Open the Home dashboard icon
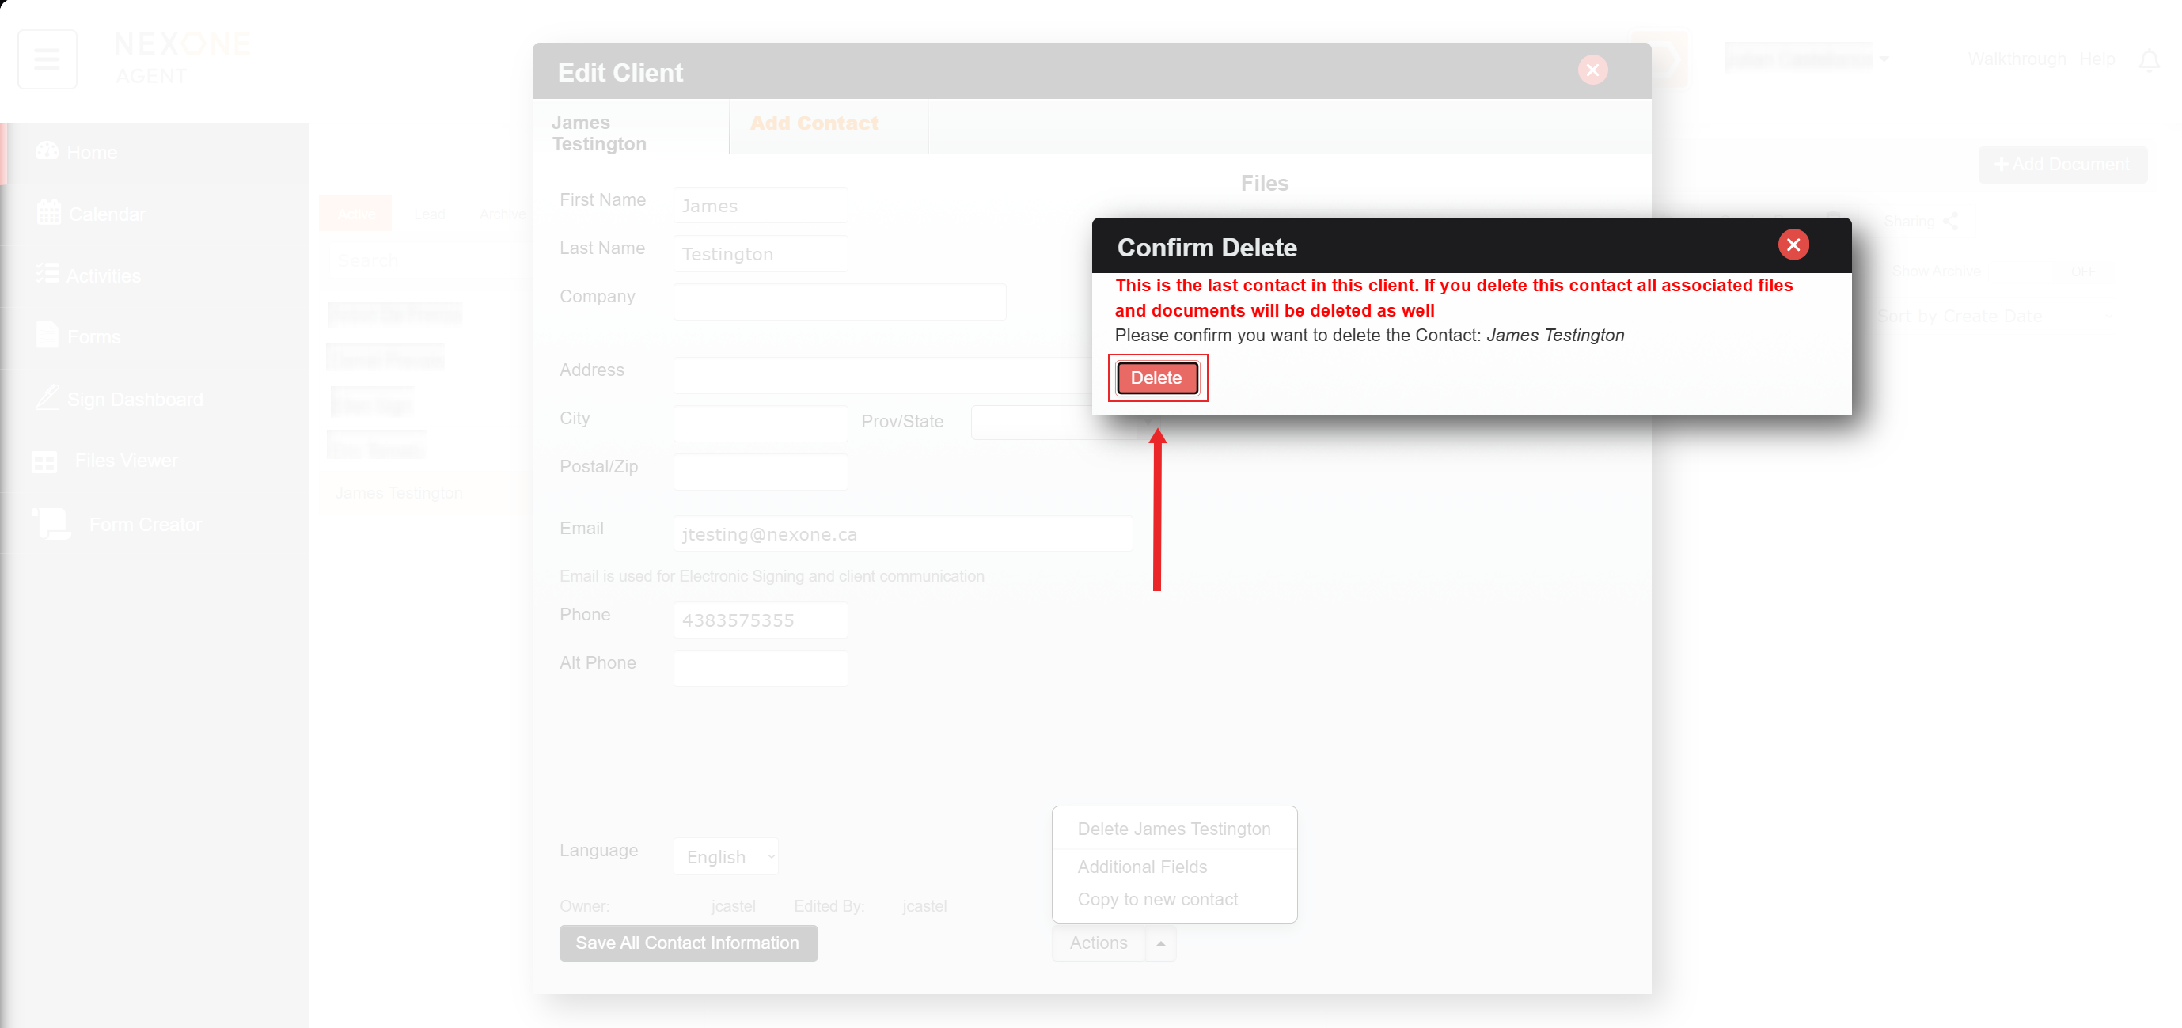The width and height of the screenshot is (2182, 1028). [x=47, y=152]
